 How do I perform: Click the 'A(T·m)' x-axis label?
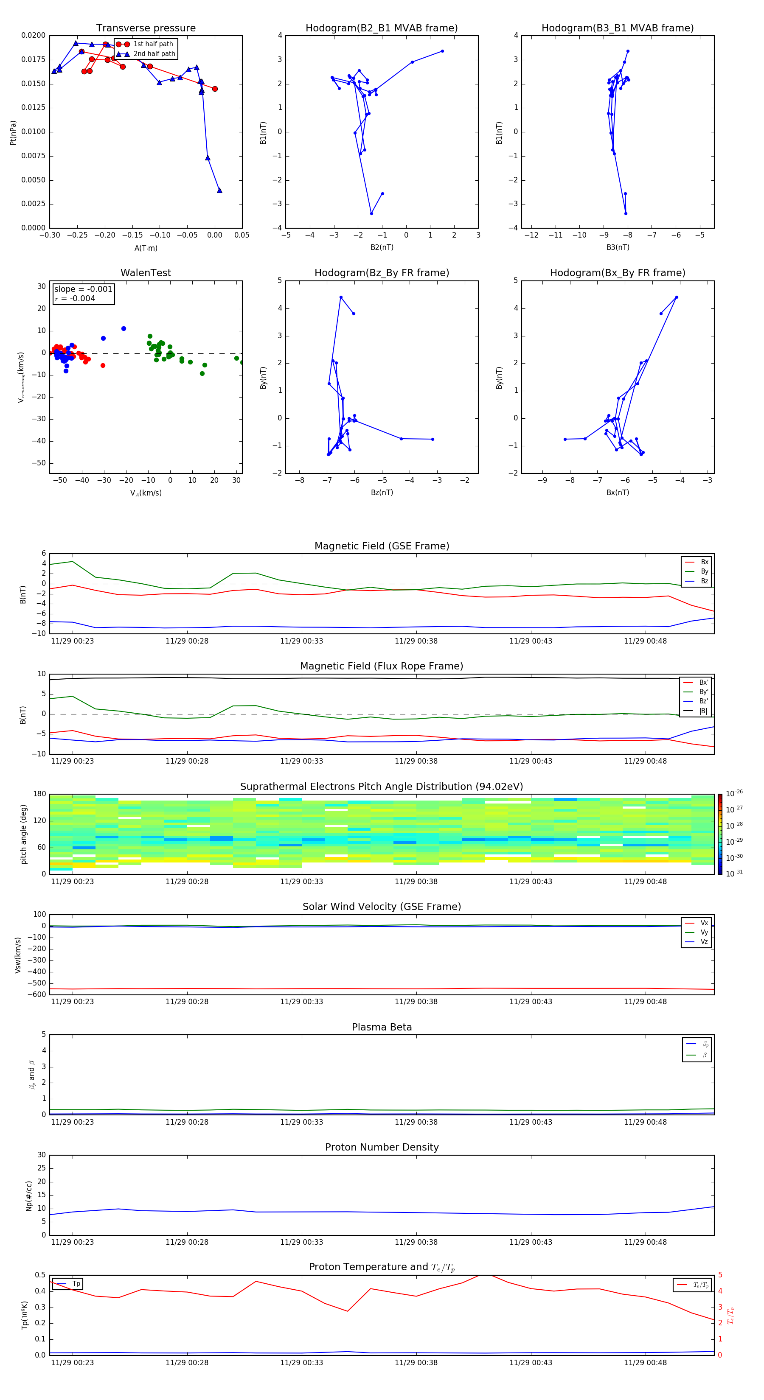coord(146,248)
